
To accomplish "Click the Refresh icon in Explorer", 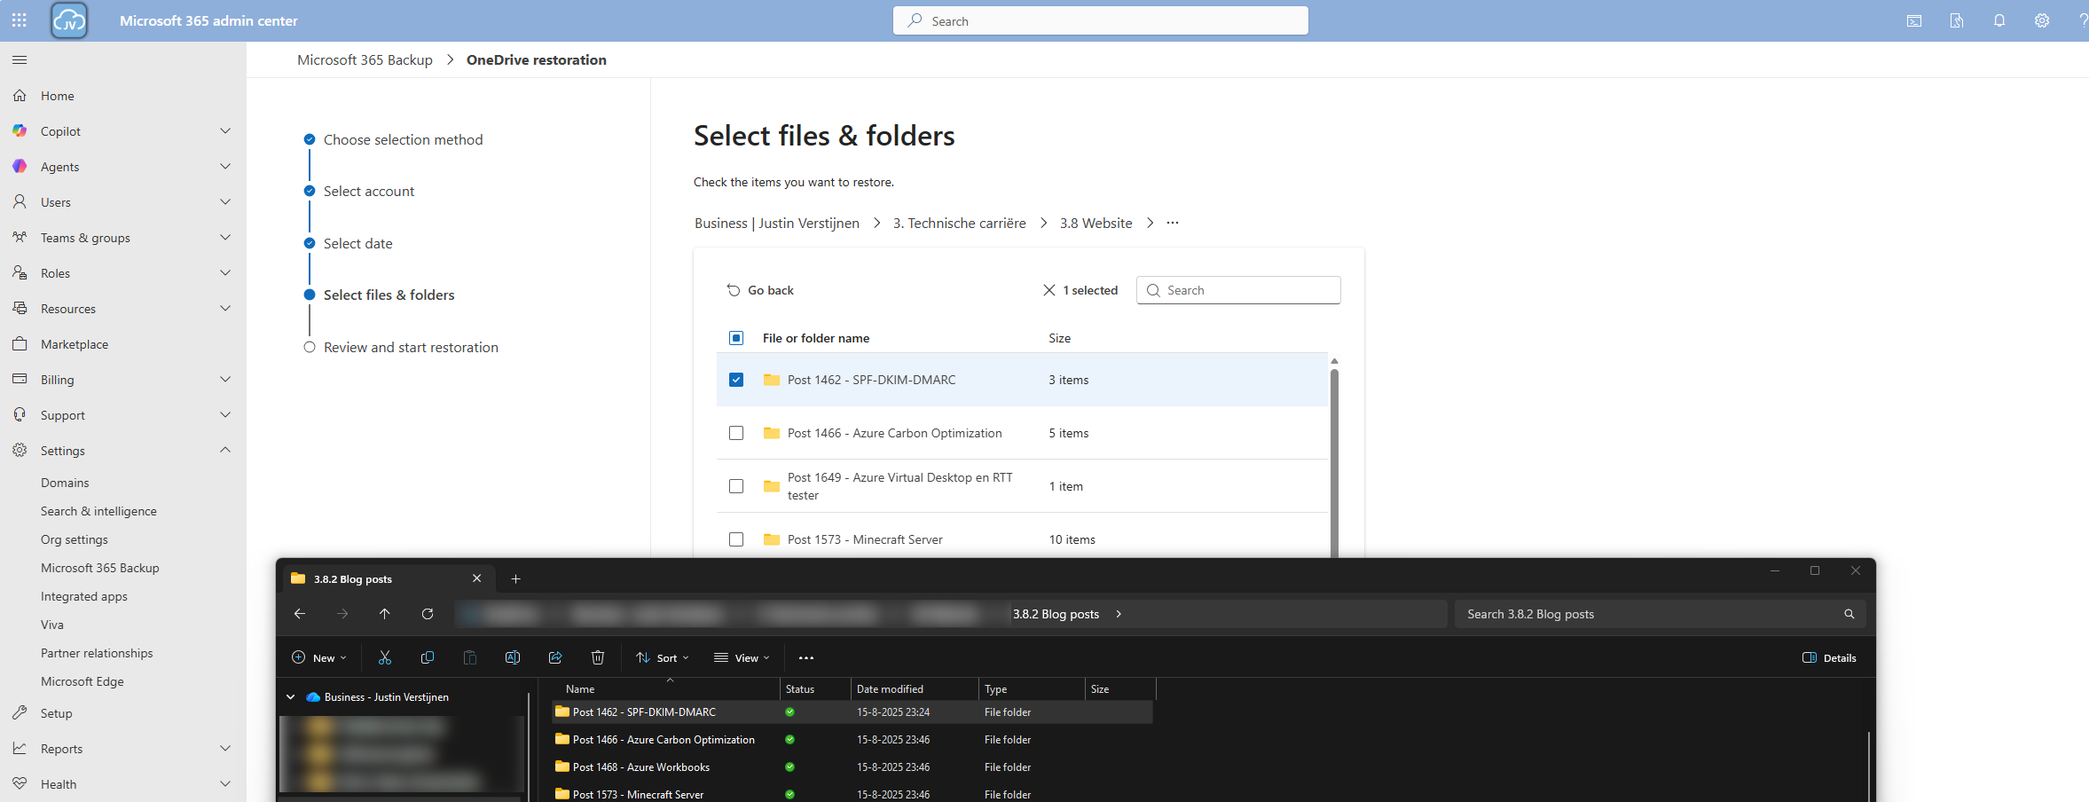I will pyautogui.click(x=428, y=614).
